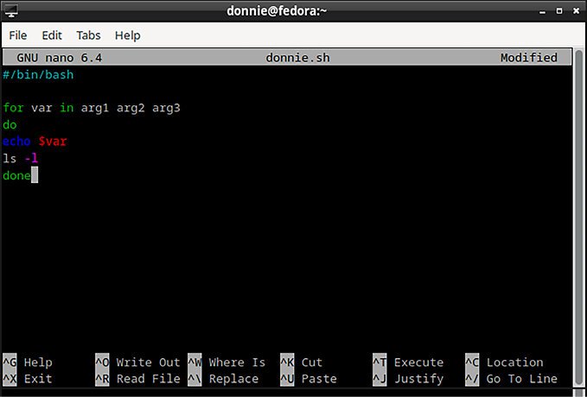Click the green 'in' keyword
The height and width of the screenshot is (397, 587).
67,108
